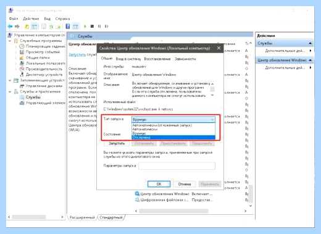This screenshot has width=321, height=234.
Task: Select the Управление дисками tree icon
Action: [22, 86]
